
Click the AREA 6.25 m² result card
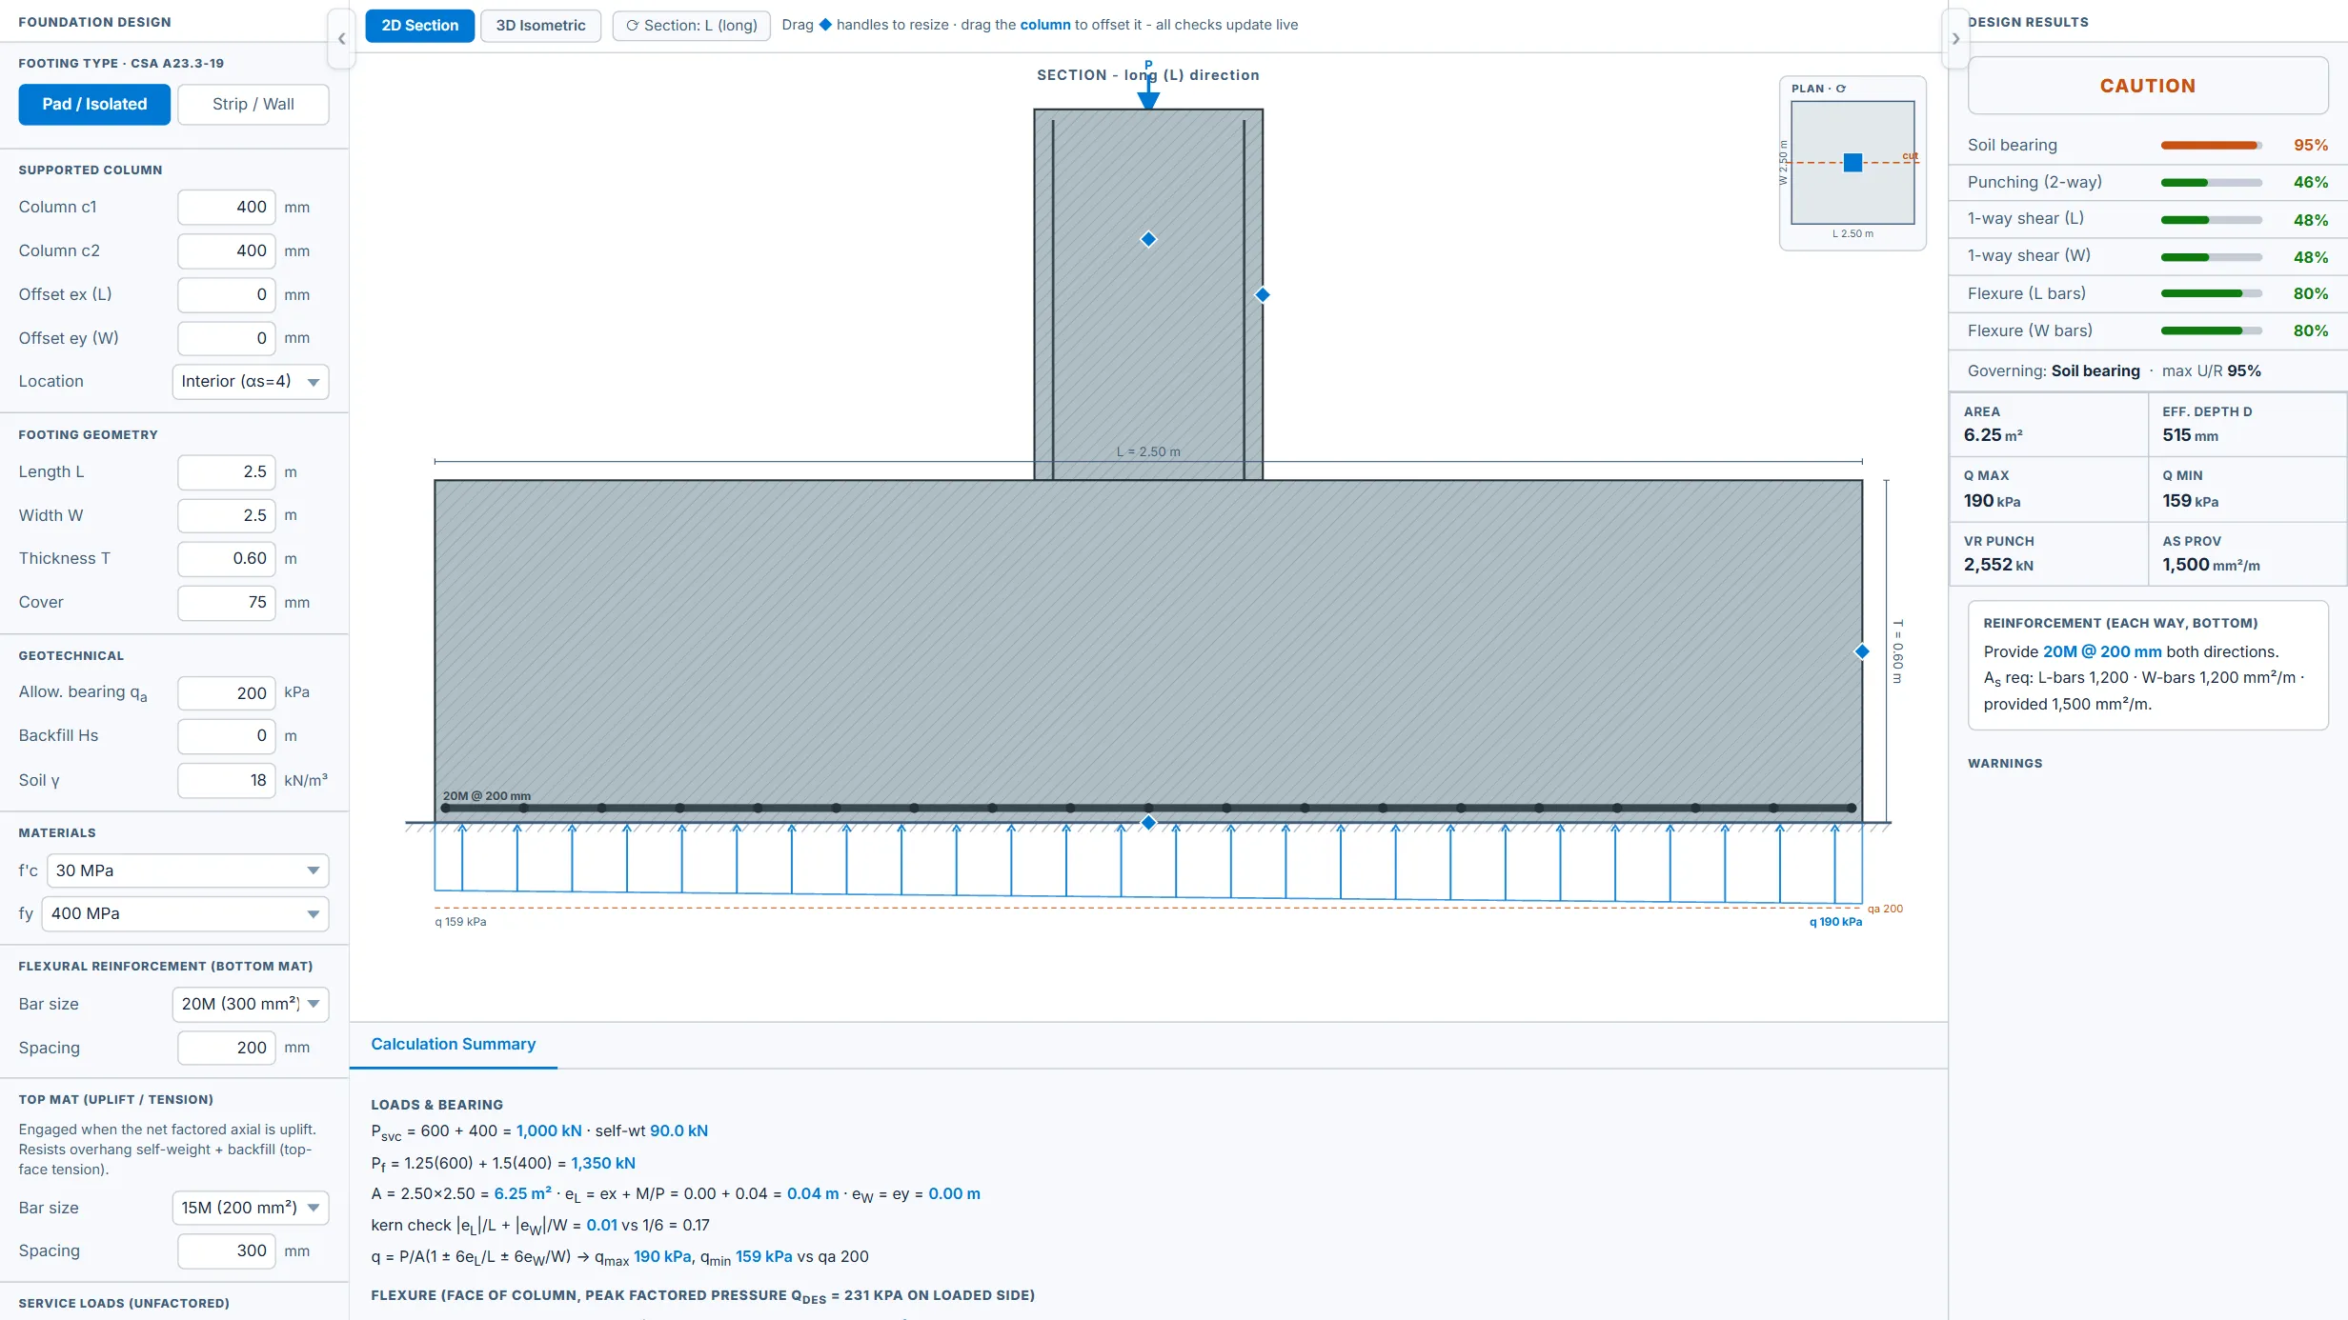(2049, 425)
